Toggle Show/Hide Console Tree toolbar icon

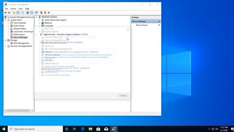[18, 13]
